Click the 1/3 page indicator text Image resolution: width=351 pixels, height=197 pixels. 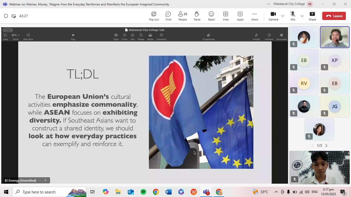tap(319, 146)
